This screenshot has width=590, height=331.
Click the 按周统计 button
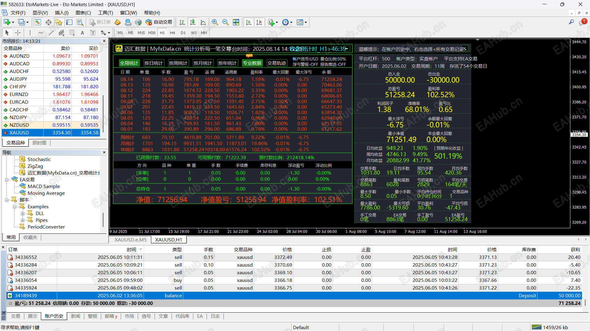pos(178,63)
